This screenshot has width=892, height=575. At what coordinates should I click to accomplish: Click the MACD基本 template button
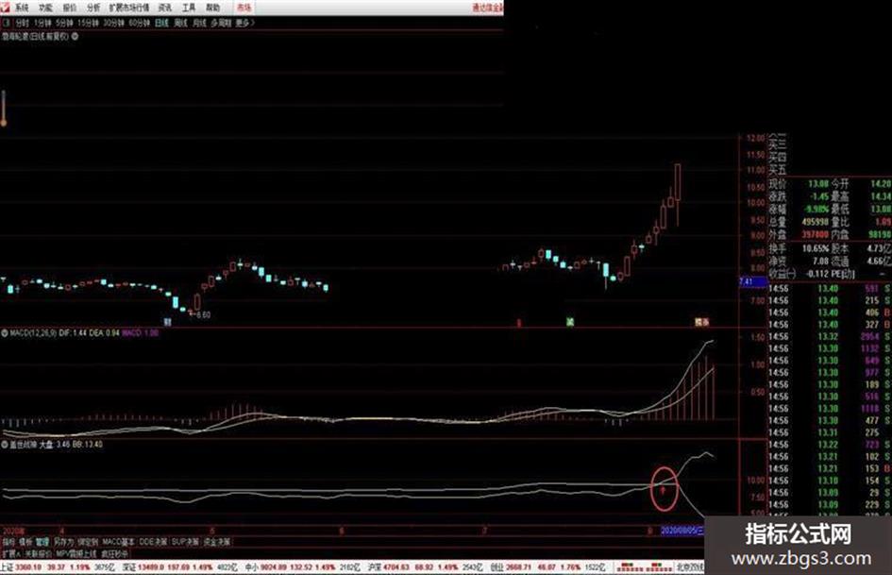(x=119, y=542)
